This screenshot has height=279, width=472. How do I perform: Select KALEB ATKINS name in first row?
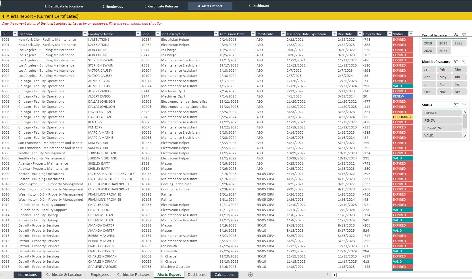point(114,40)
